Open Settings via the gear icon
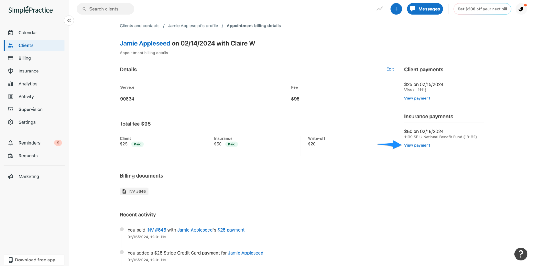 coord(10,122)
